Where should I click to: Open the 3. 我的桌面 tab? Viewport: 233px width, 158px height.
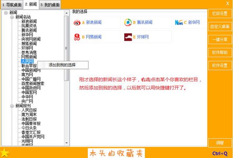50,5
